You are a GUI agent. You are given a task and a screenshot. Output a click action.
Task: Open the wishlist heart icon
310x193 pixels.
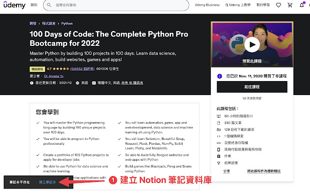coord(279,5)
